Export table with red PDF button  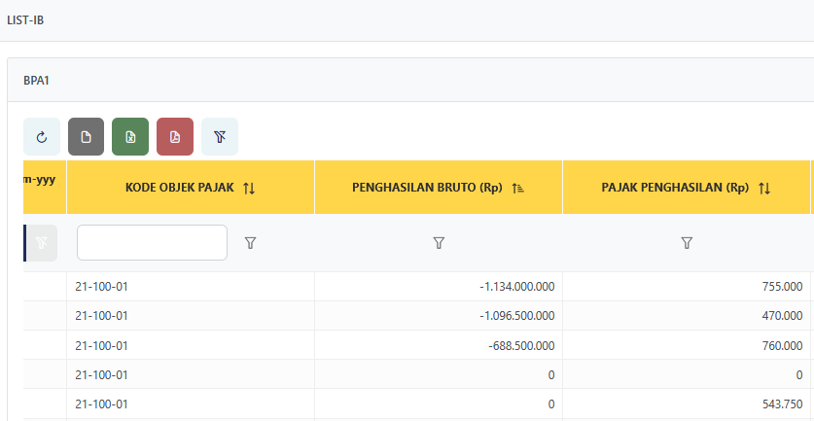point(175,136)
